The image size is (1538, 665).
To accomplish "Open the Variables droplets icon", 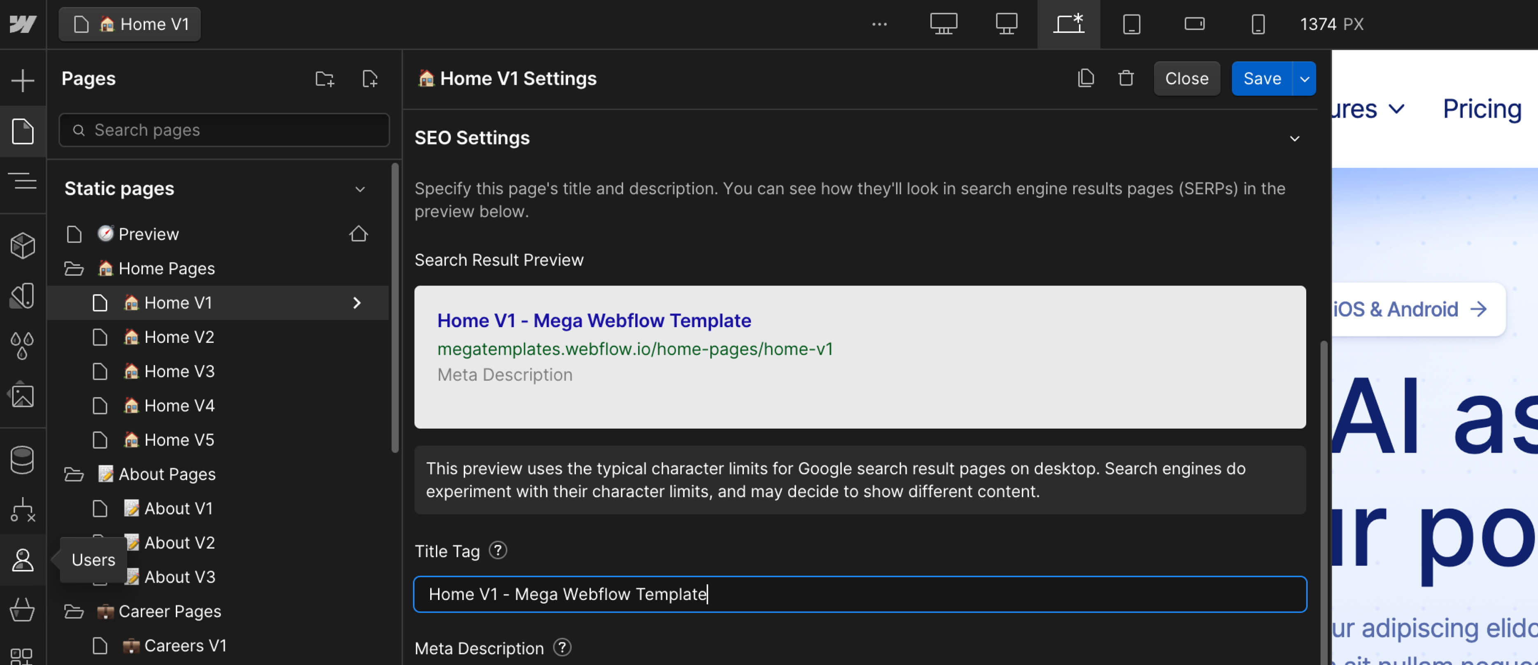I will tap(23, 346).
